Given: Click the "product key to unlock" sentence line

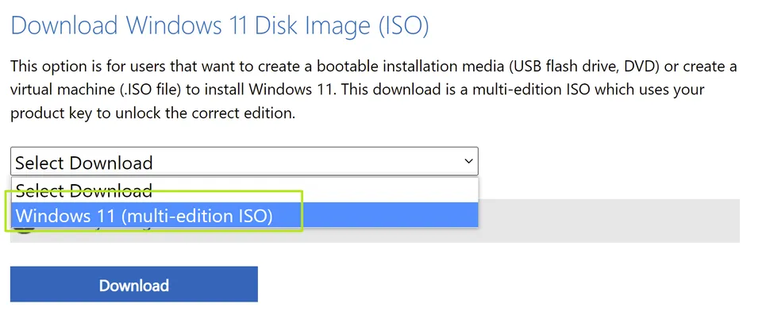Looking at the screenshot, I should click(152, 113).
